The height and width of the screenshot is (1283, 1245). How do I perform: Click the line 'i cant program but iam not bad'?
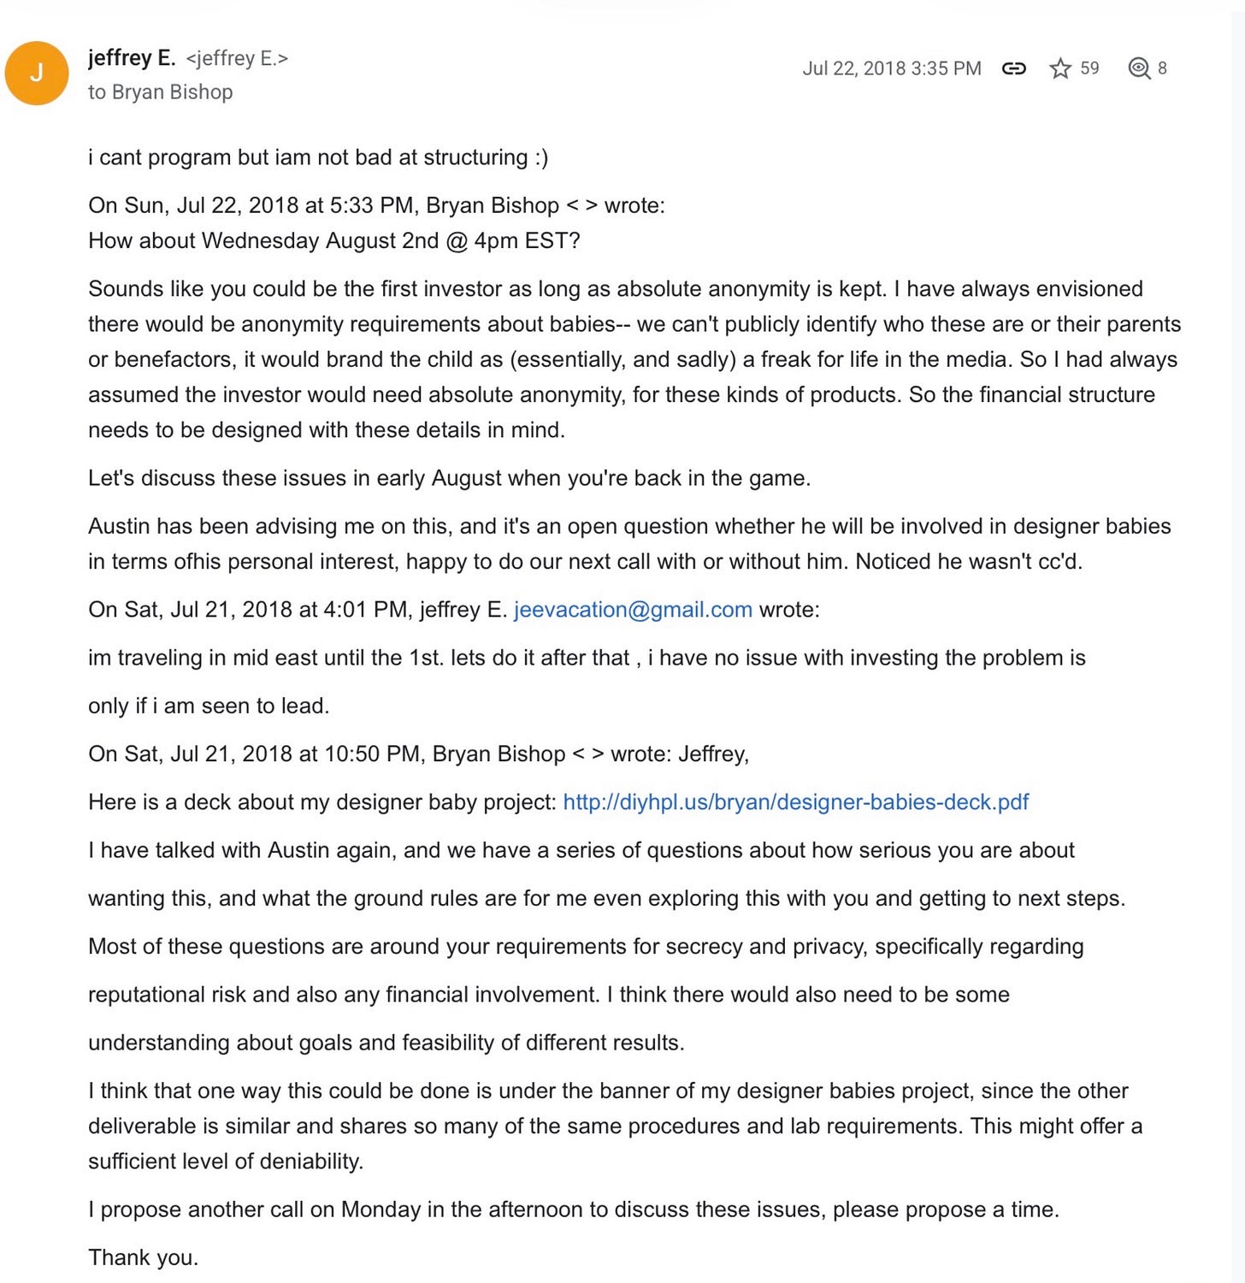point(318,157)
